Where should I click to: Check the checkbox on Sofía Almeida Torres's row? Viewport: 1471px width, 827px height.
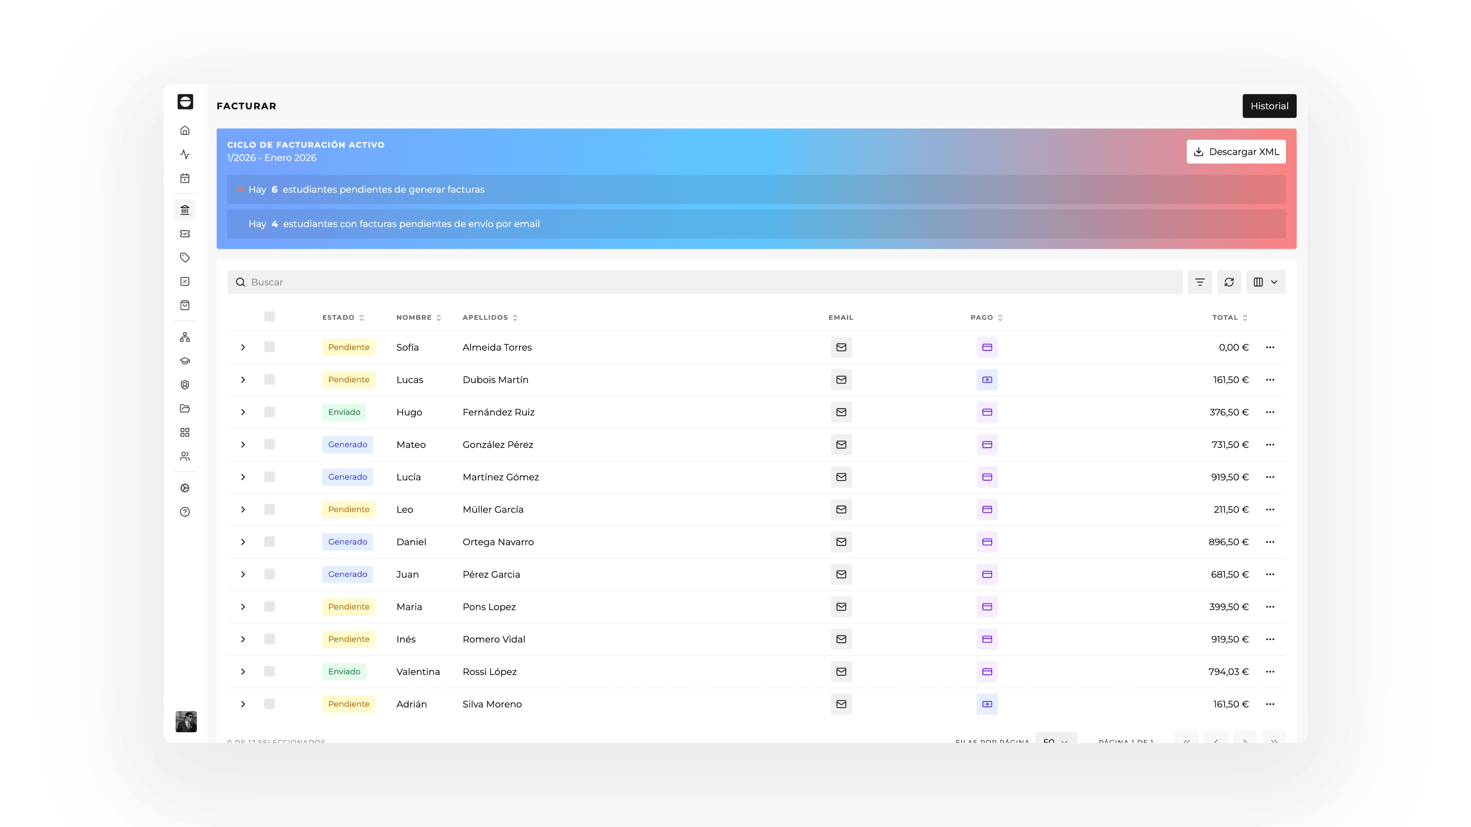(269, 347)
